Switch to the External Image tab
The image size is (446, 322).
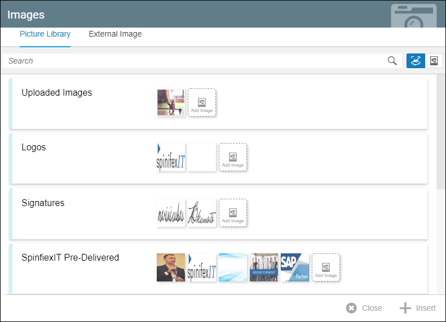coord(115,34)
